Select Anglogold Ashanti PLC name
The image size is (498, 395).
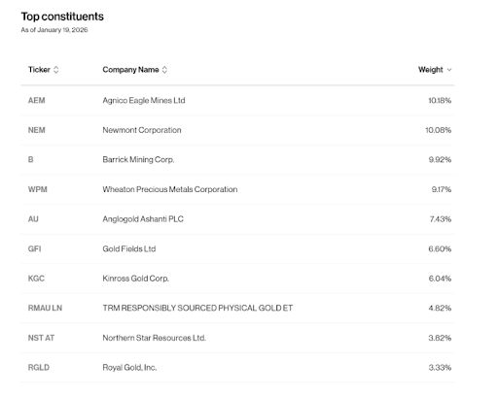click(x=143, y=219)
